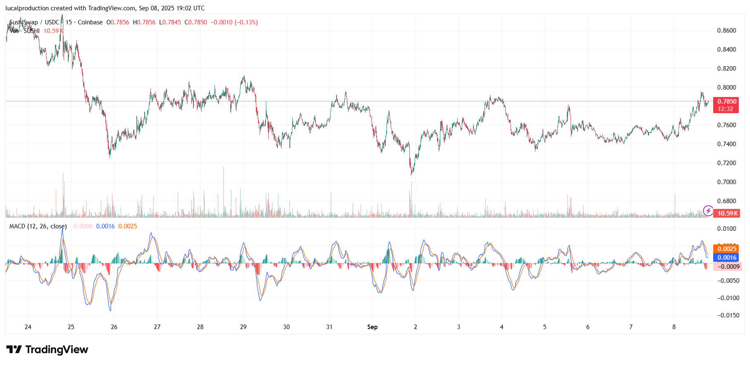Click the date label 3 on time axis
This screenshot has width=750, height=365.
459,327
